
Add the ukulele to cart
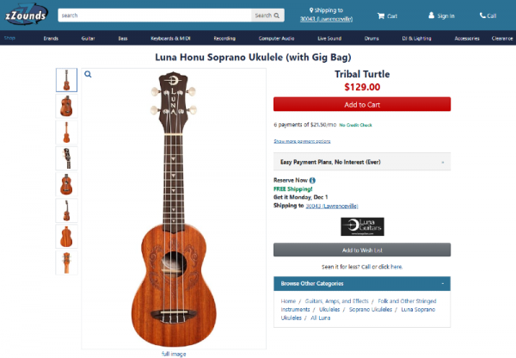tap(361, 104)
